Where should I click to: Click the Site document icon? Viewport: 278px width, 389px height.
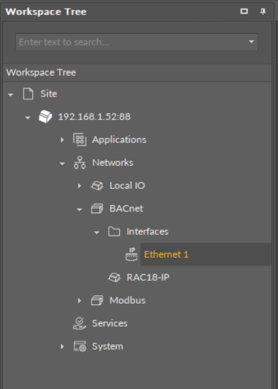coord(28,94)
